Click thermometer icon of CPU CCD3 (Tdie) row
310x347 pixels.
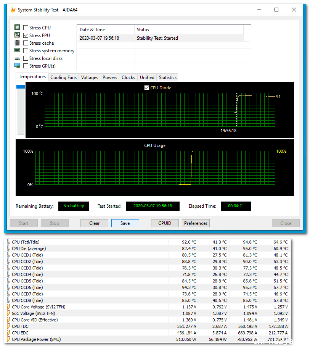point(8,268)
